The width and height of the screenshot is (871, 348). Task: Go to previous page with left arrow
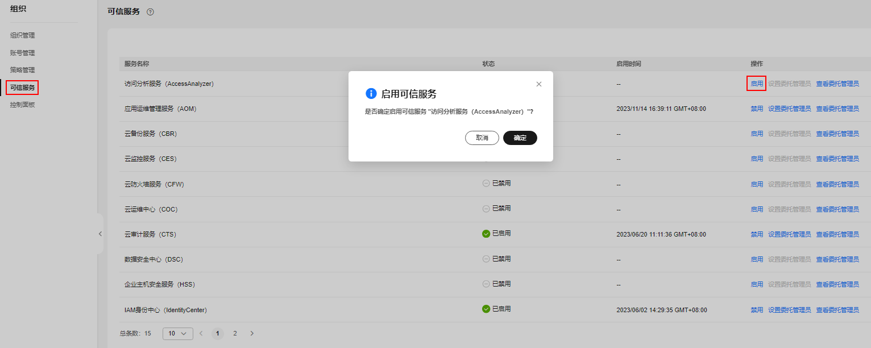point(200,333)
